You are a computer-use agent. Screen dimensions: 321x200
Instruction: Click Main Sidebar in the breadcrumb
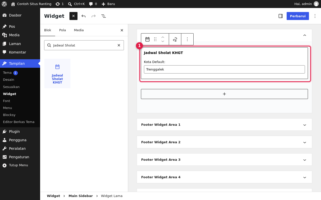(81, 196)
